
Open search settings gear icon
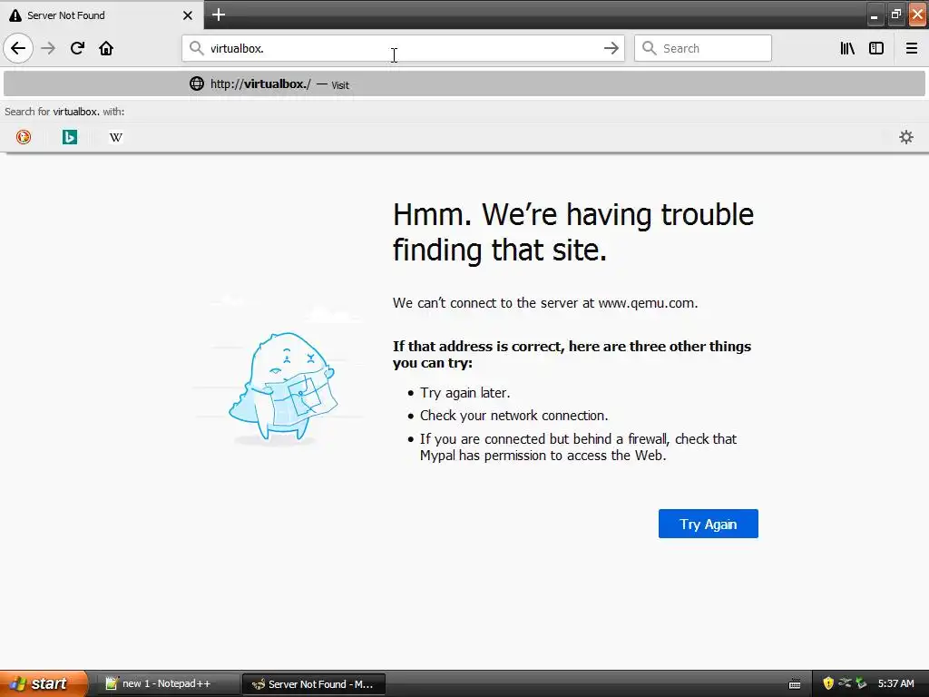tap(906, 137)
